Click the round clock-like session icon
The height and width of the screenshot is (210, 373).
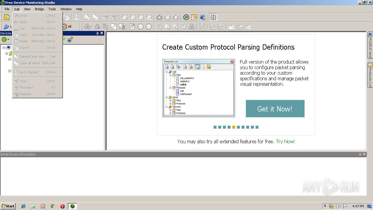pos(186,17)
